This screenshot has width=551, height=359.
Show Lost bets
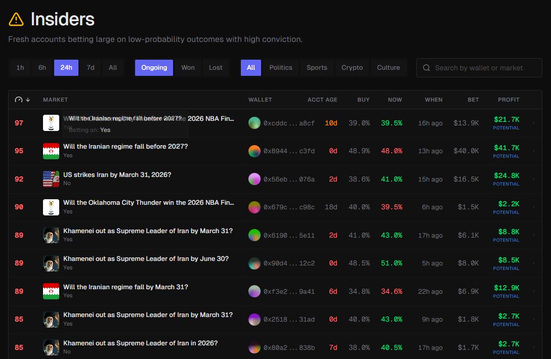pos(216,68)
